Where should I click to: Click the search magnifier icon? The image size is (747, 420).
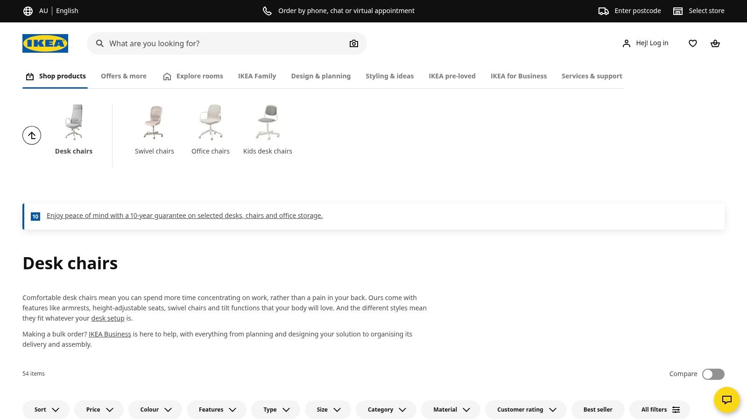coord(100,43)
